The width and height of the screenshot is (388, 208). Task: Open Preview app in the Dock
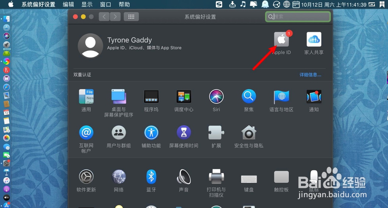(7, 95)
